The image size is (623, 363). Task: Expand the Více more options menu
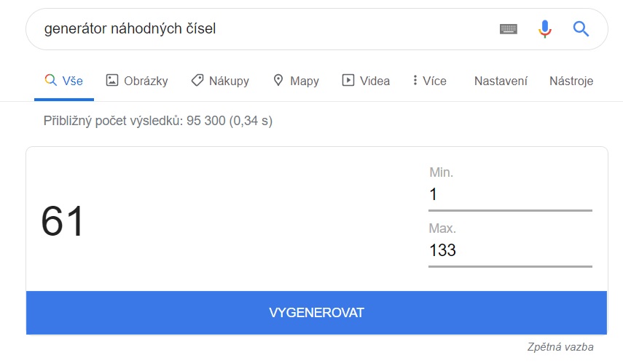(429, 81)
